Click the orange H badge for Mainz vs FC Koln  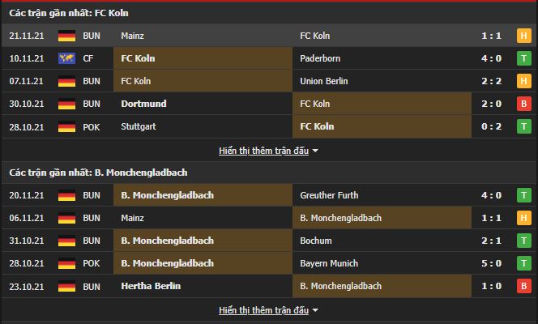coord(523,36)
